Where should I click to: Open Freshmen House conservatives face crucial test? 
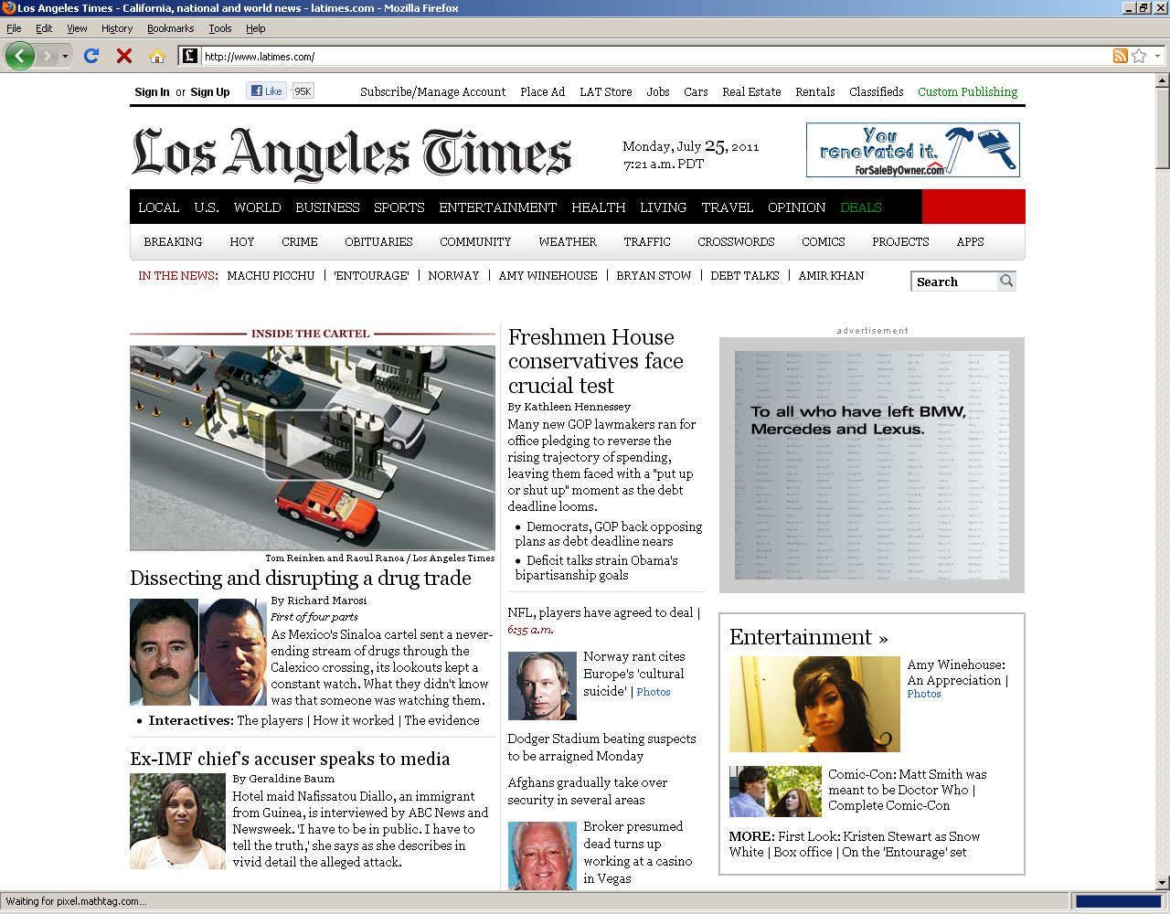pos(596,362)
